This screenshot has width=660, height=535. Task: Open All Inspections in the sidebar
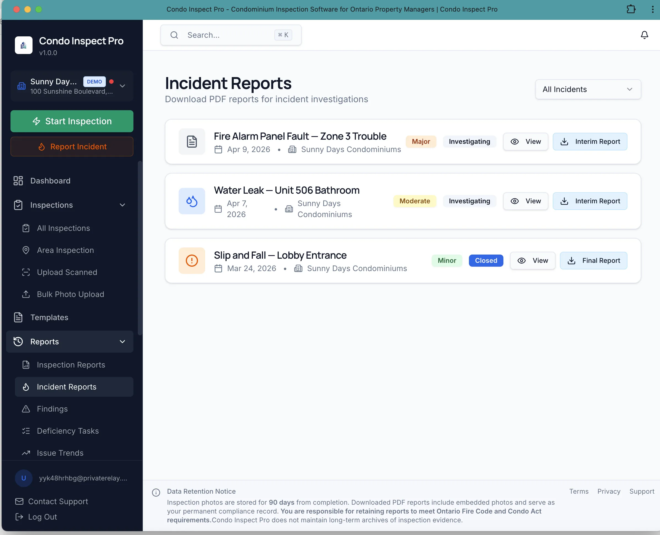[74, 228]
